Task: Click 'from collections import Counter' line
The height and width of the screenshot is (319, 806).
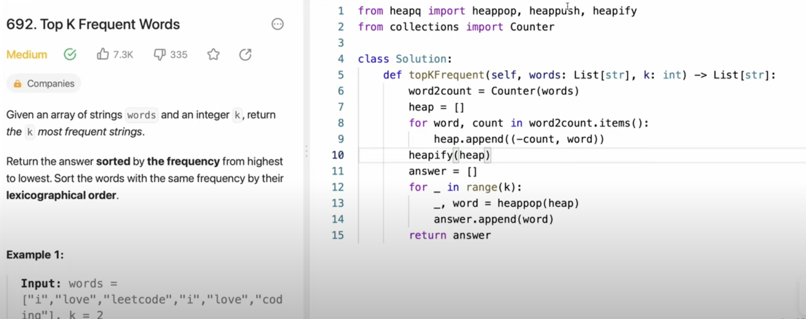Action: point(456,27)
